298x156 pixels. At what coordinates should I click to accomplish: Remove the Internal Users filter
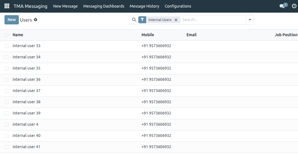pyautogui.click(x=176, y=20)
